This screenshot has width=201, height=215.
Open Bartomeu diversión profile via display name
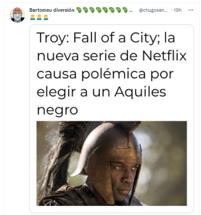pos(52,10)
